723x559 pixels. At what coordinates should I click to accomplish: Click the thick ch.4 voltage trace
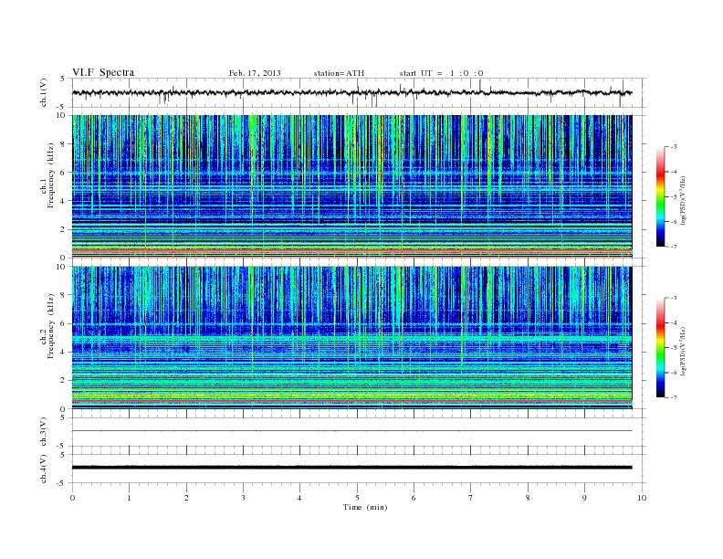[x=351, y=468]
